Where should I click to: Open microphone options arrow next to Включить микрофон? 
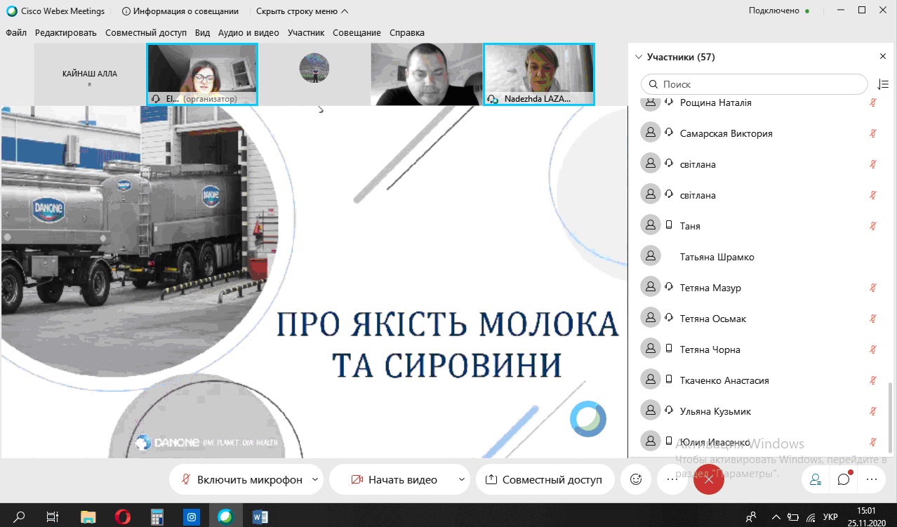click(x=315, y=480)
